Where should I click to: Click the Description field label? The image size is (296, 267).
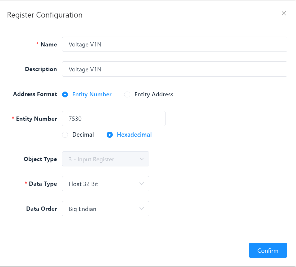pos(41,69)
